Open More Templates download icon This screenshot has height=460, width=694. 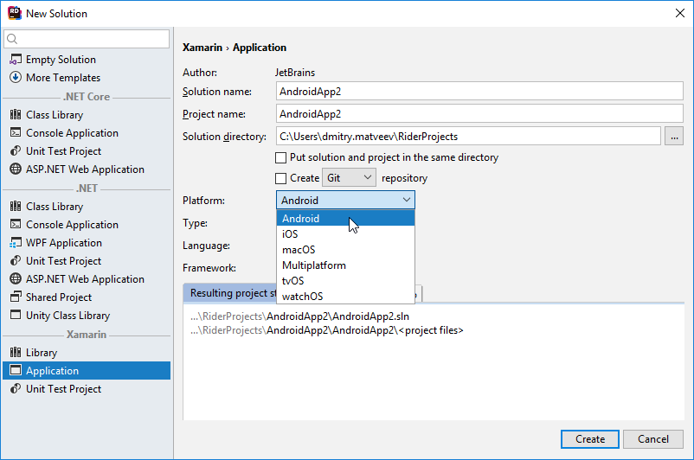pos(15,78)
